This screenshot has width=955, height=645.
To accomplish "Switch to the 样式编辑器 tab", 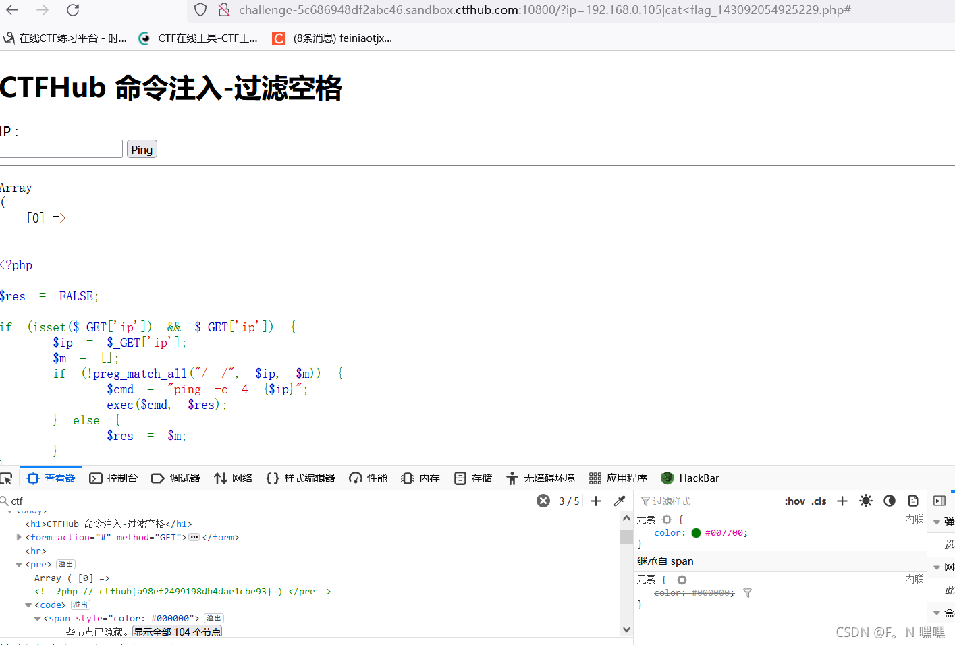I will (301, 478).
